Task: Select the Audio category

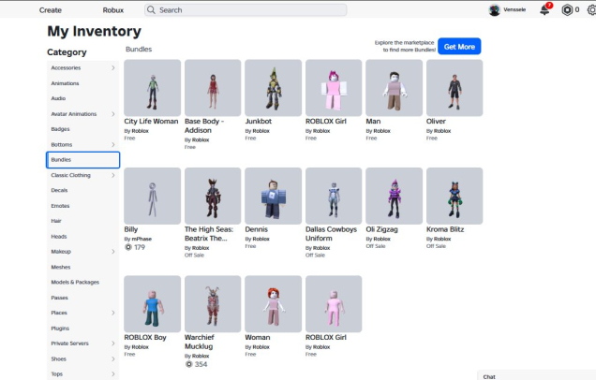Action: pos(82,98)
